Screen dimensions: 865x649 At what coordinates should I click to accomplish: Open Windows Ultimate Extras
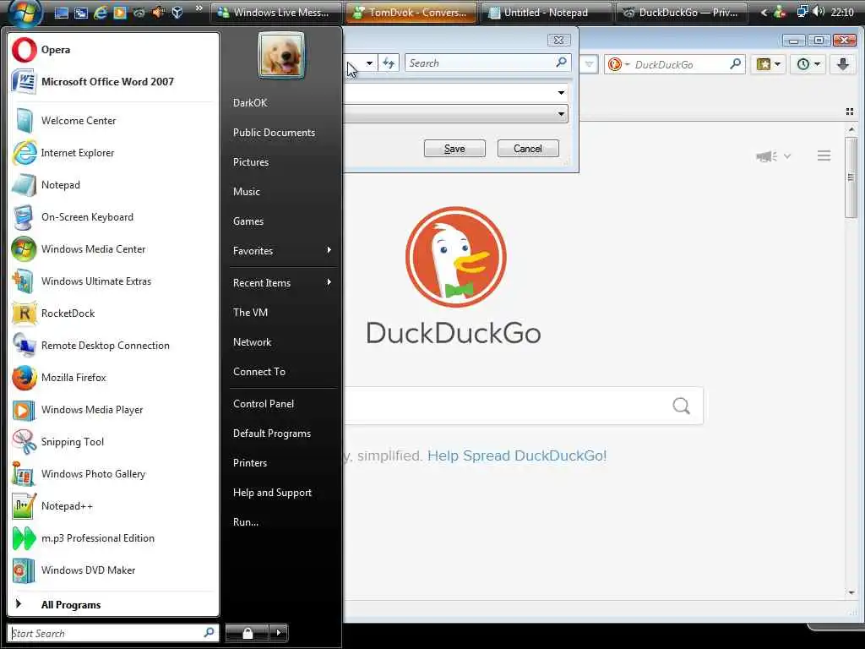[x=112, y=281]
